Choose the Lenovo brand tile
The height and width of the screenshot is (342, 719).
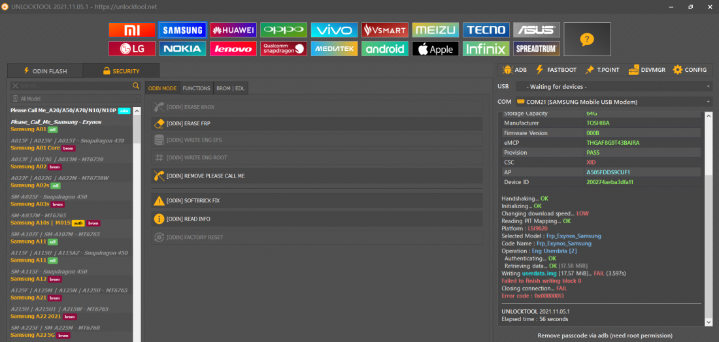[x=233, y=48]
